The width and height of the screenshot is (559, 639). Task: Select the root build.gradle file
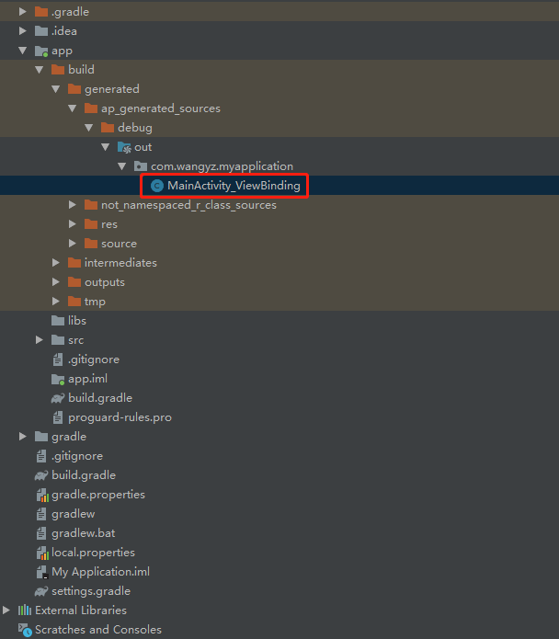tap(84, 475)
